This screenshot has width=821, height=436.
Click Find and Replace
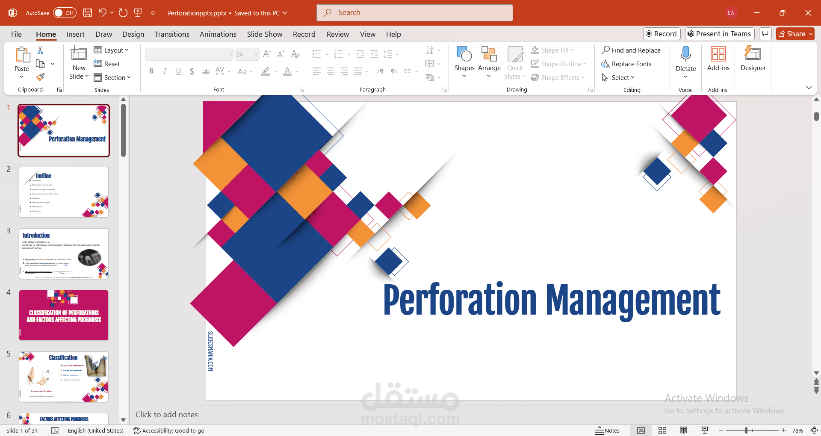pos(631,50)
